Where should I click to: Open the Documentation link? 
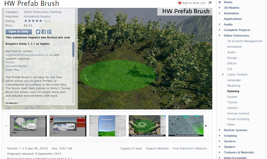(16, 66)
